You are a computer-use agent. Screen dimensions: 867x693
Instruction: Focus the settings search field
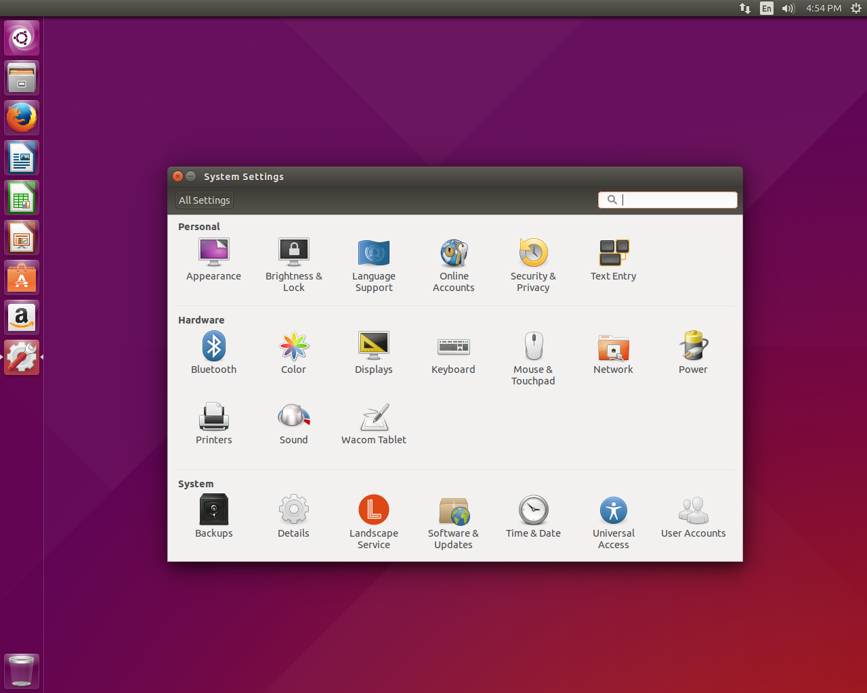pyautogui.click(x=668, y=200)
